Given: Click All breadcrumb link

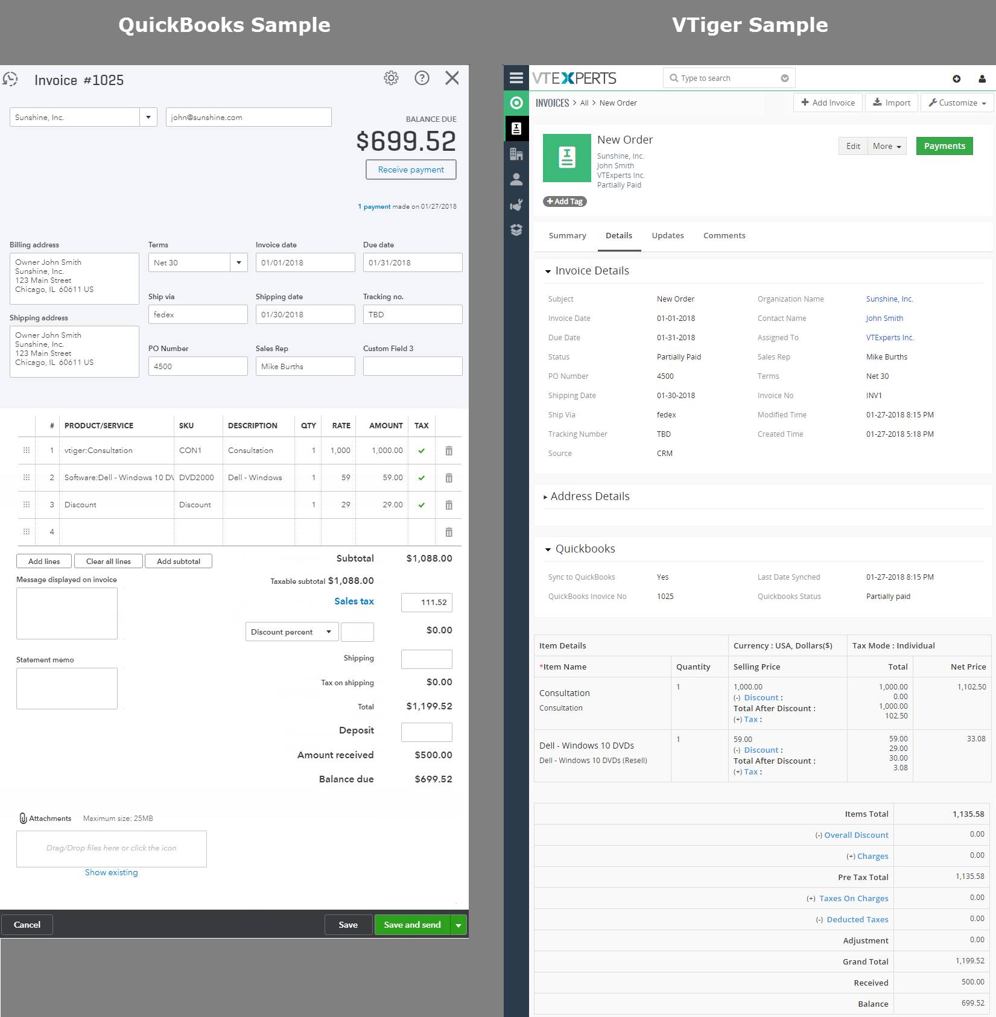Looking at the screenshot, I should (584, 103).
